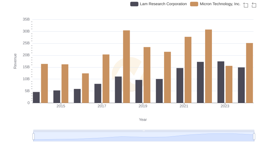Click the Micron bar for 2018

(126, 67)
